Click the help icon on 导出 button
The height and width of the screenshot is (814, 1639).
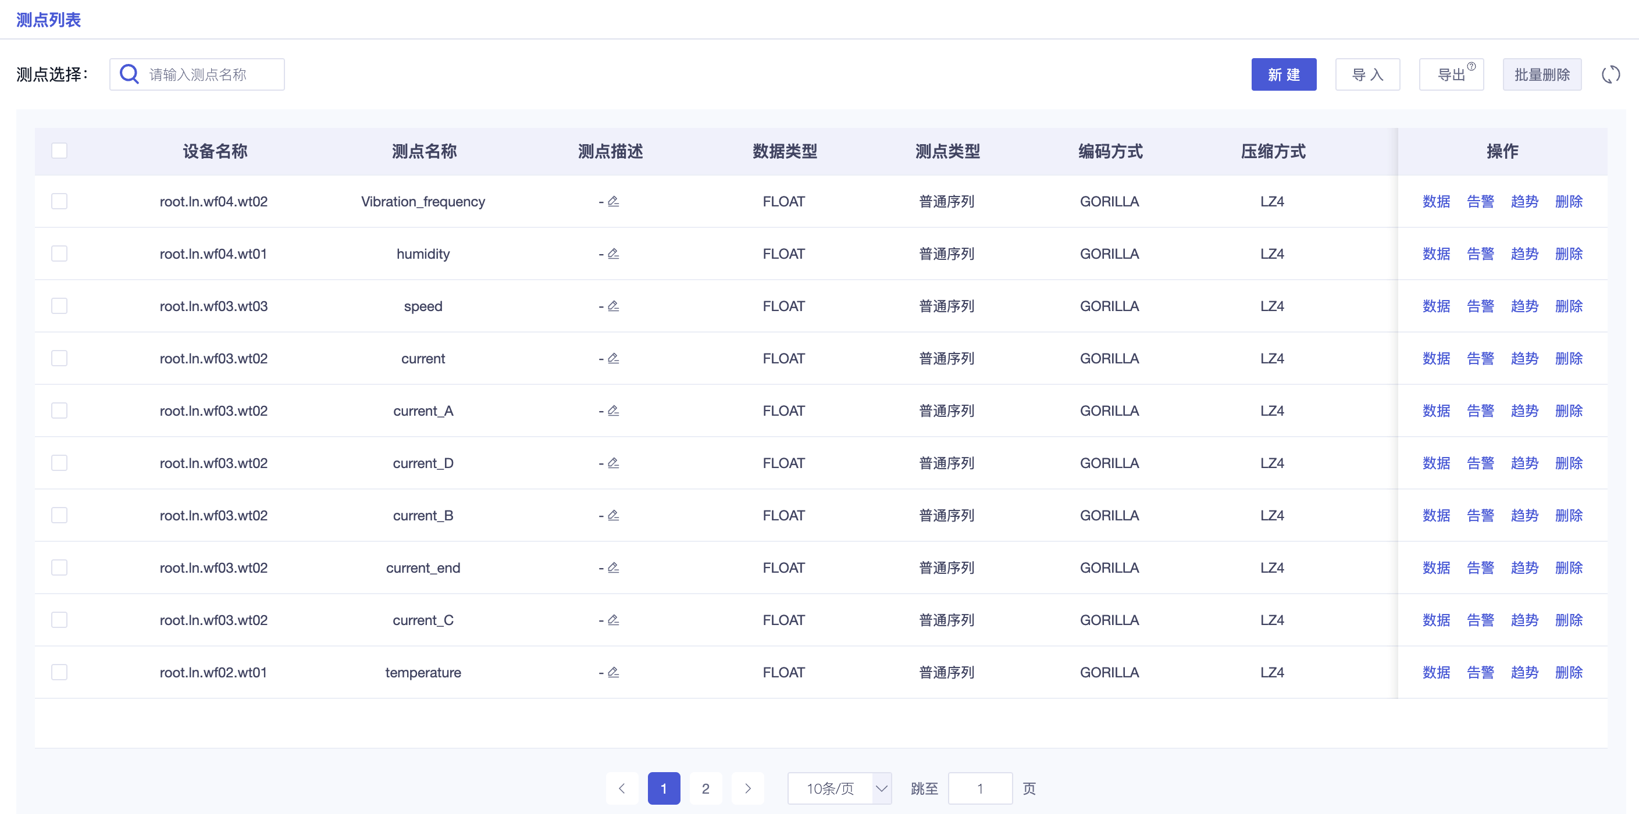pyautogui.click(x=1471, y=66)
